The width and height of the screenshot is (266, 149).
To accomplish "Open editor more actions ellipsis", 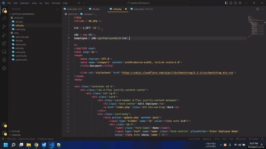I will point(262,9).
